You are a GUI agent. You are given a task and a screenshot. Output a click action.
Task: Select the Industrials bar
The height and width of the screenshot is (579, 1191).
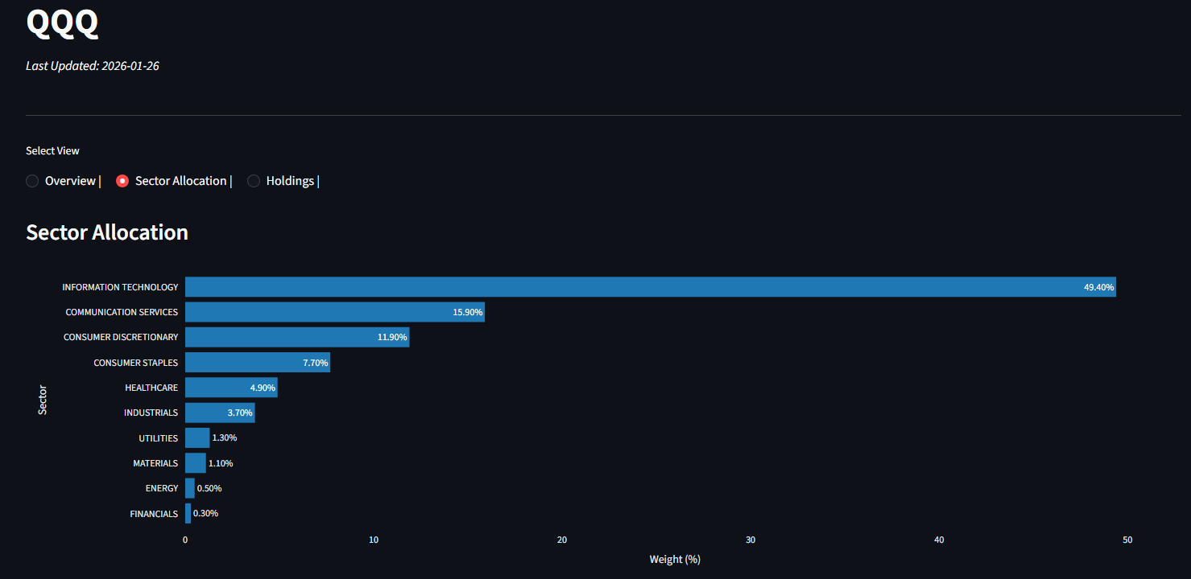pyautogui.click(x=217, y=413)
